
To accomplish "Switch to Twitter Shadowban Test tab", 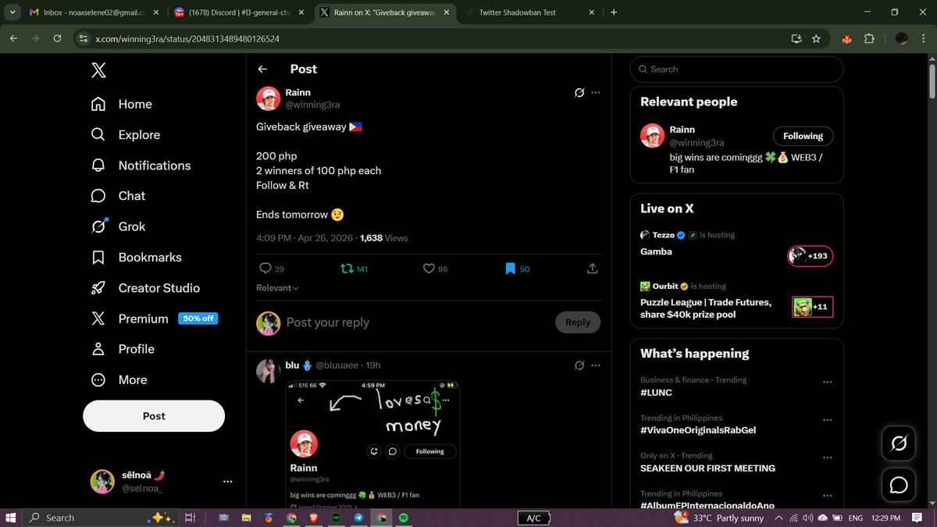I will [528, 12].
